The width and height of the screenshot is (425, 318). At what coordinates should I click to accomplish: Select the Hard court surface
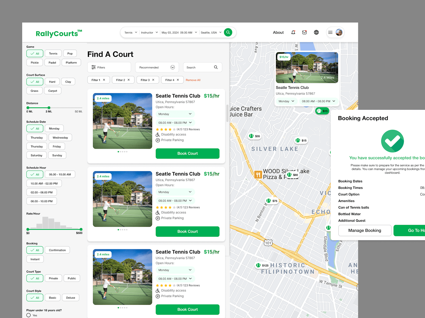[x=52, y=82]
